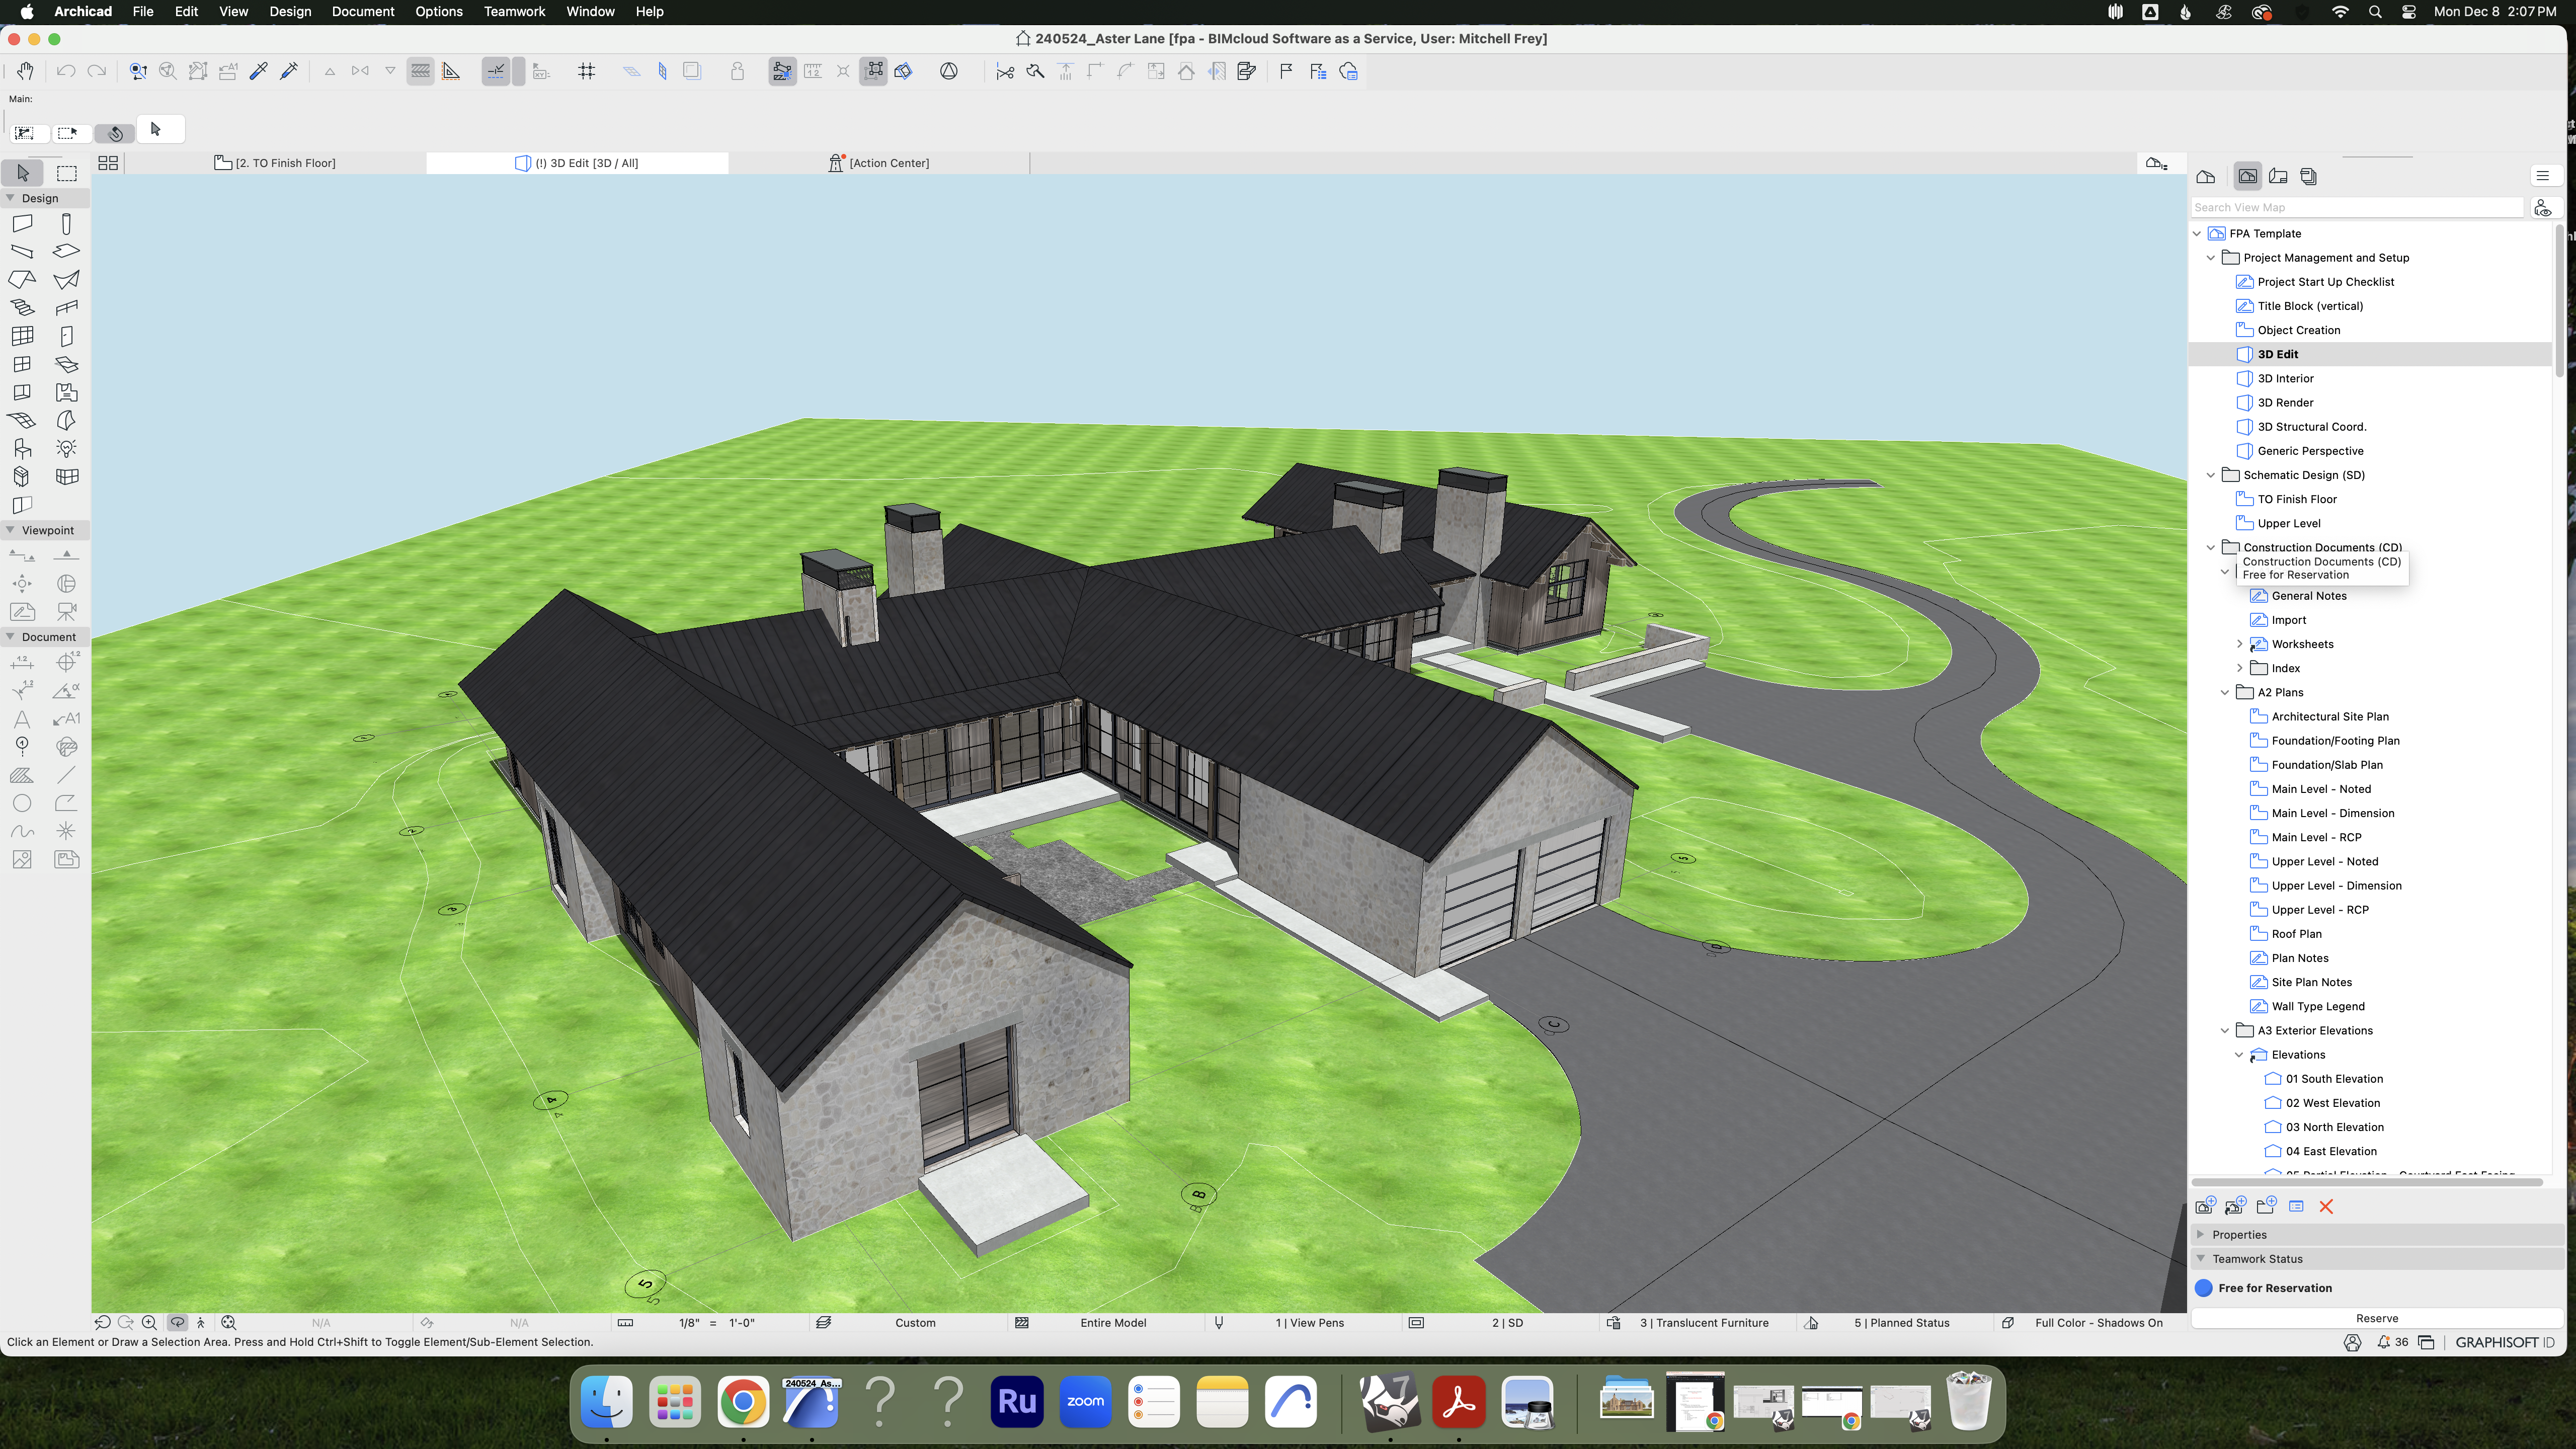Open the Teamwork menu

coord(514,11)
